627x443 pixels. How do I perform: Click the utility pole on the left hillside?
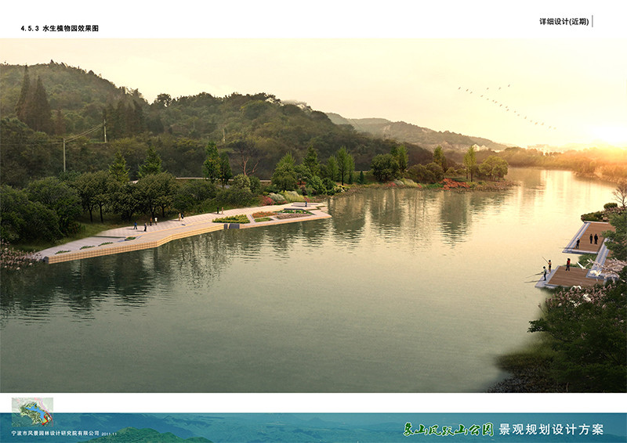click(x=64, y=153)
